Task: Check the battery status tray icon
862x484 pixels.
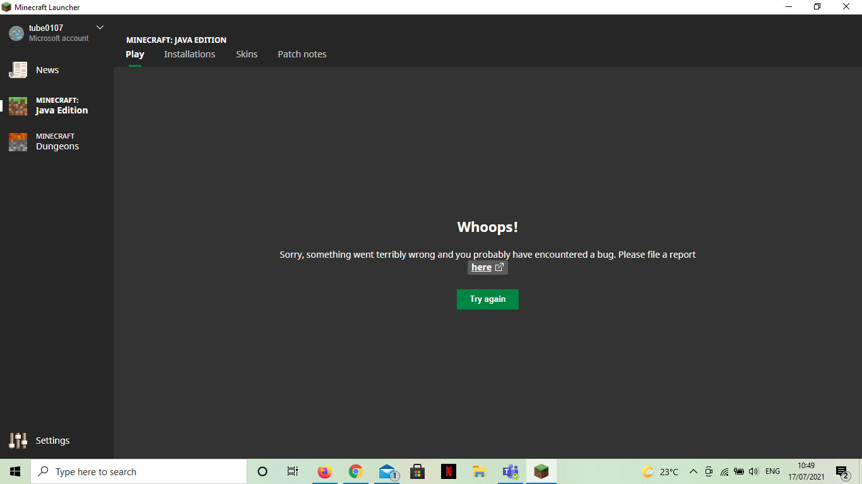Action: coord(738,471)
